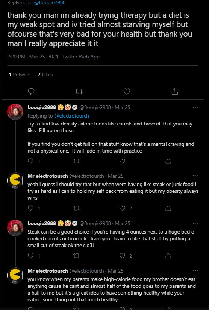
Task: Retweet boogie2988's low density caloric foods tweet
Action: 77,161
